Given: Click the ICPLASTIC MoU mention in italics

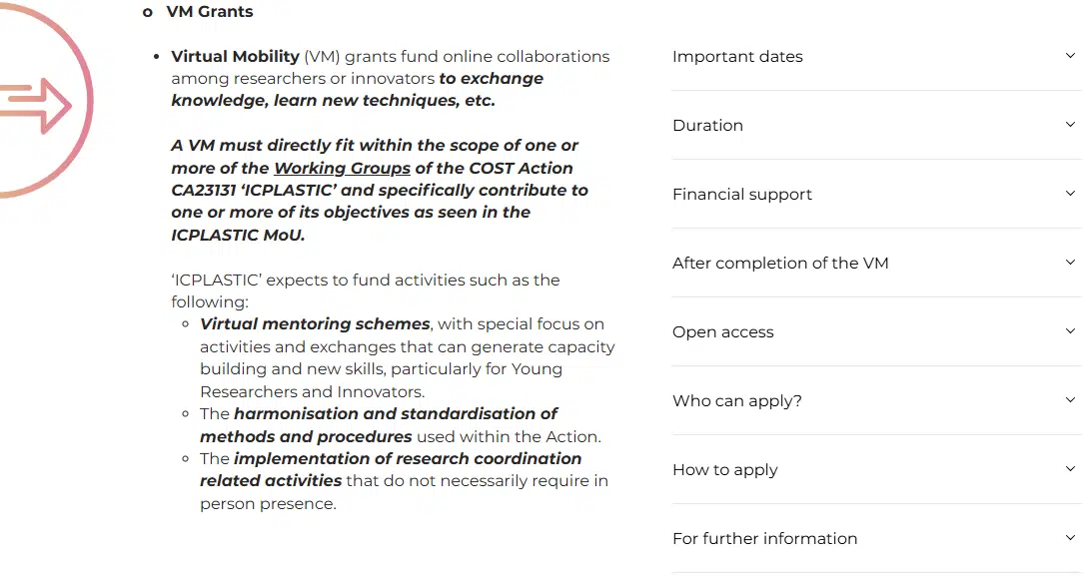Looking at the screenshot, I should pos(240,235).
